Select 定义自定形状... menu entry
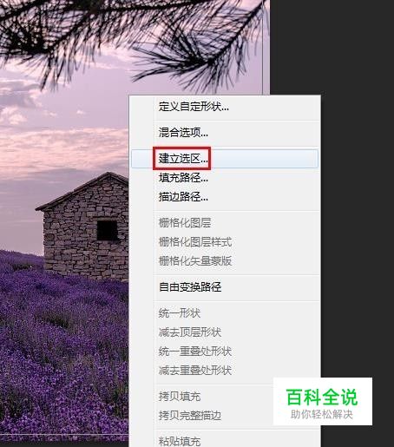The image size is (394, 447). [x=225, y=107]
